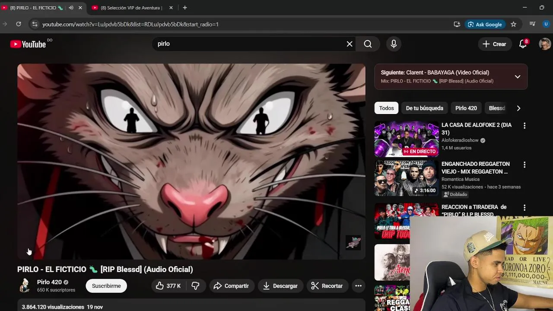Select the Pirlo 420 filter chip

click(466, 108)
